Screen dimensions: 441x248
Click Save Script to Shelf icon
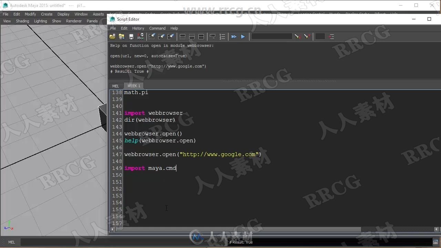point(140,37)
